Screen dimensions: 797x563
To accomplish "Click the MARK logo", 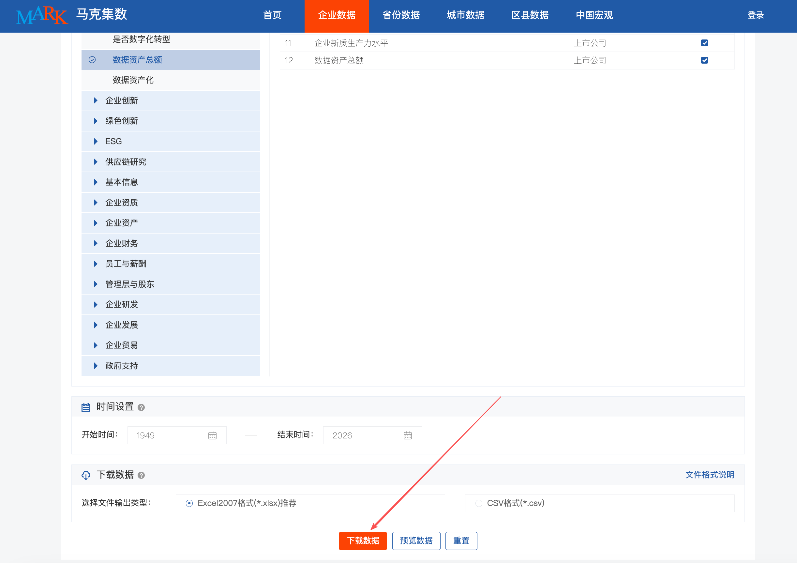I will point(42,15).
